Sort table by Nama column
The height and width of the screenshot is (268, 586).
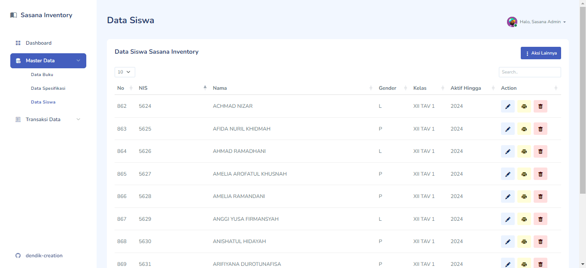tap(293, 88)
